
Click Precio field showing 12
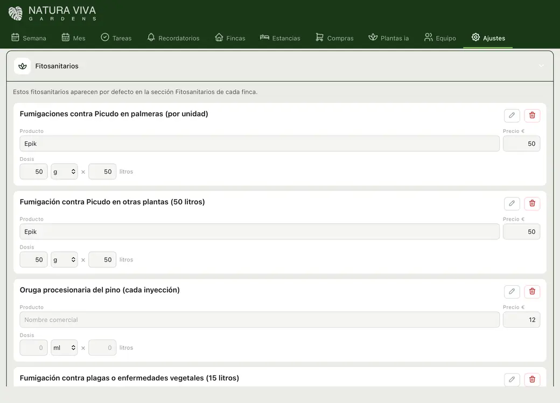(521, 320)
